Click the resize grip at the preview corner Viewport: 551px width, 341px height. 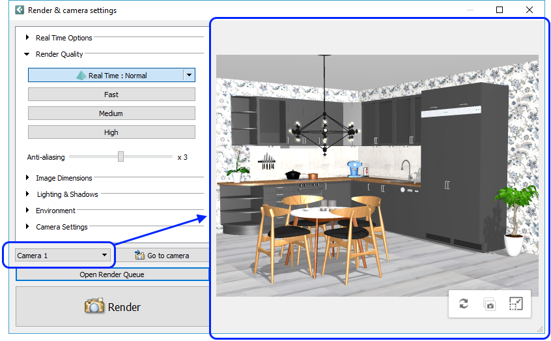[x=540, y=329]
